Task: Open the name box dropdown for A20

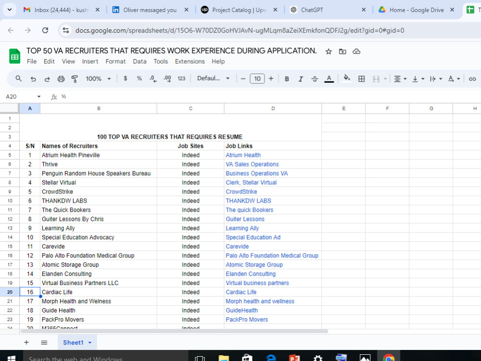Action: (39, 97)
